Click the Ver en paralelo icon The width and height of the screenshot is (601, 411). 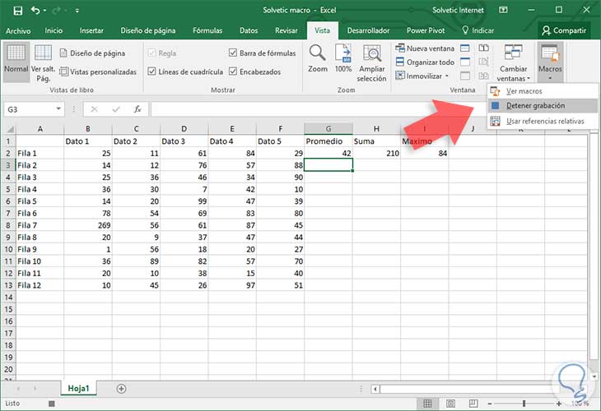(484, 48)
